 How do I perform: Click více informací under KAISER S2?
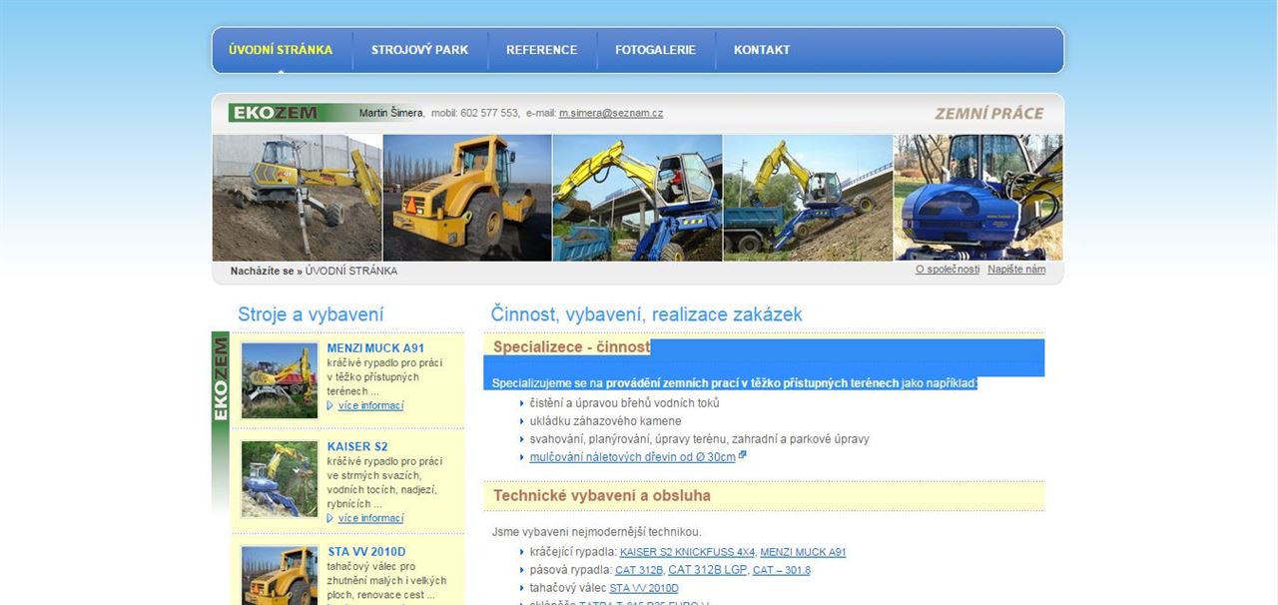click(x=370, y=518)
